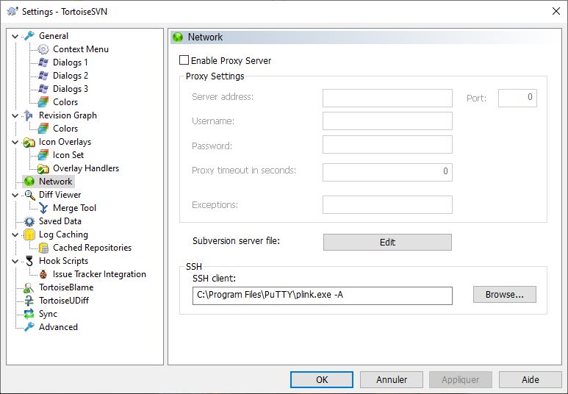Open Issue Tracker Integration settings
568x394 pixels.
[x=99, y=274]
